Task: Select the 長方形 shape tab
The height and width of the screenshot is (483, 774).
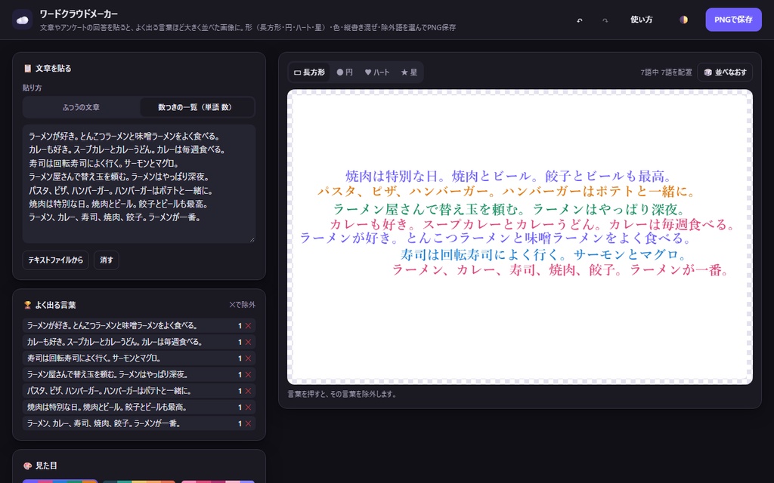Action: click(309, 72)
